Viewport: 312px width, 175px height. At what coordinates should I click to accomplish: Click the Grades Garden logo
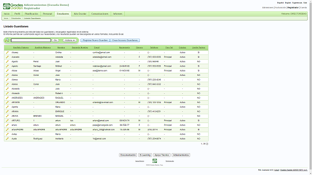pyautogui.click(x=13, y=6)
